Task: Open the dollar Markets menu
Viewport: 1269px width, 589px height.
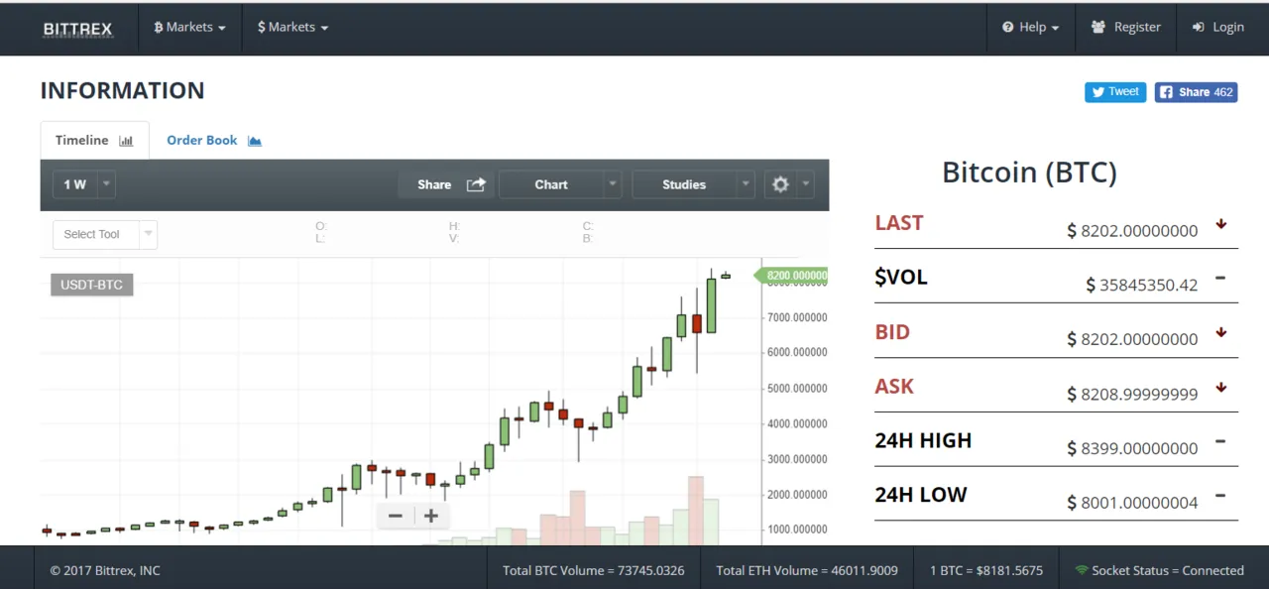Action: tap(292, 28)
